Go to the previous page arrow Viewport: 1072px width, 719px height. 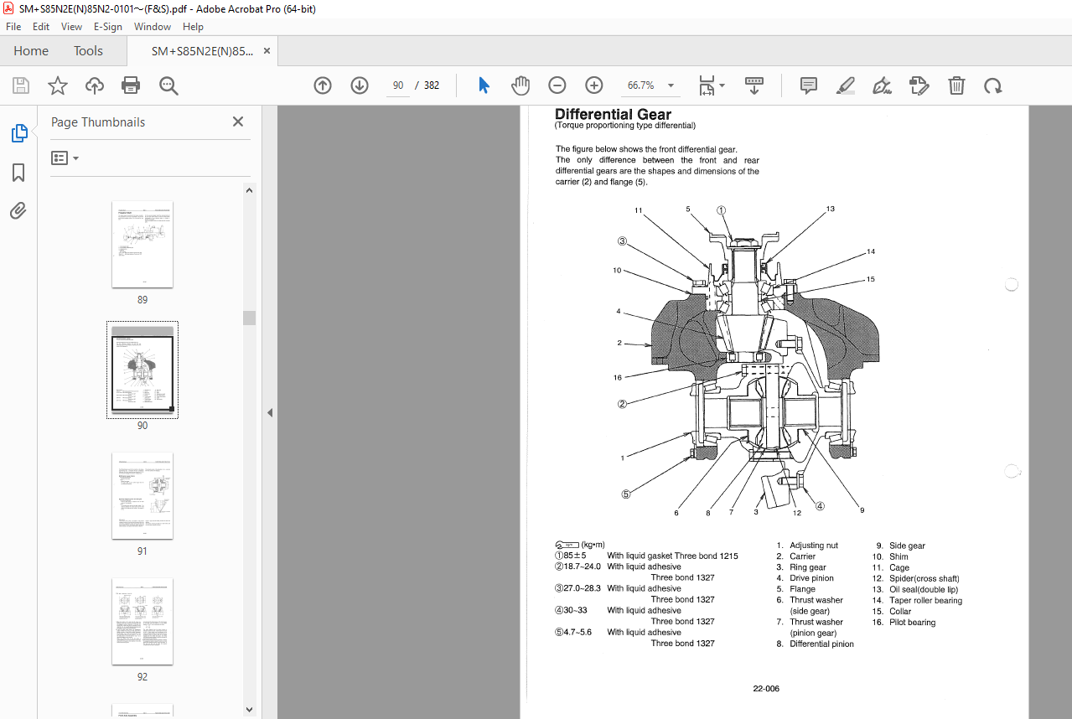323,85
